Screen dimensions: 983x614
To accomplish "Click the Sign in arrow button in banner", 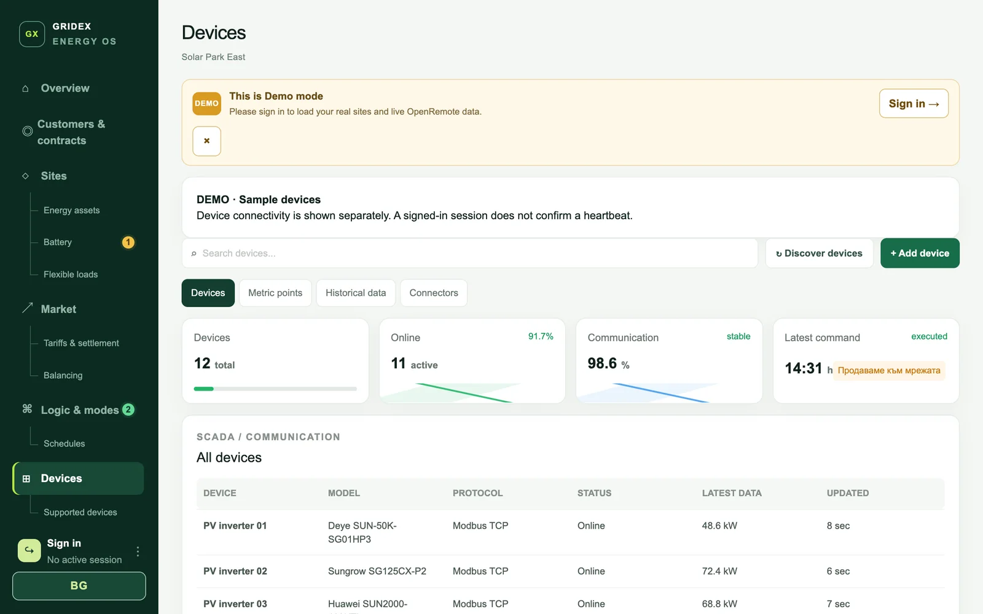I will coord(914,104).
